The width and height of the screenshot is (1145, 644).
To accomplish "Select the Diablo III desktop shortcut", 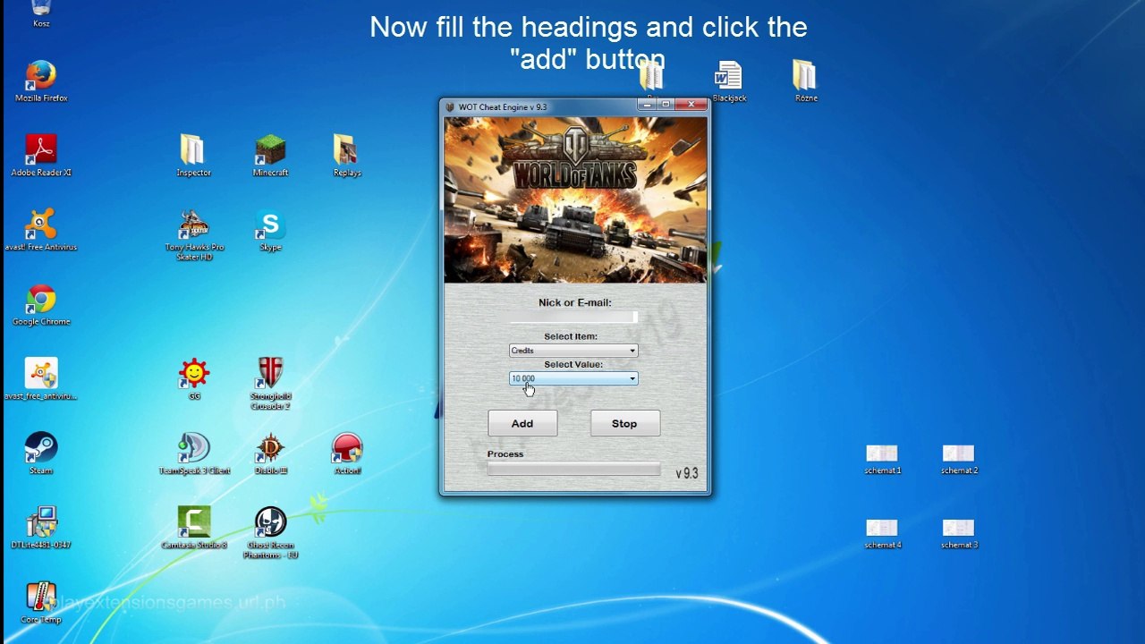I will tap(270, 453).
